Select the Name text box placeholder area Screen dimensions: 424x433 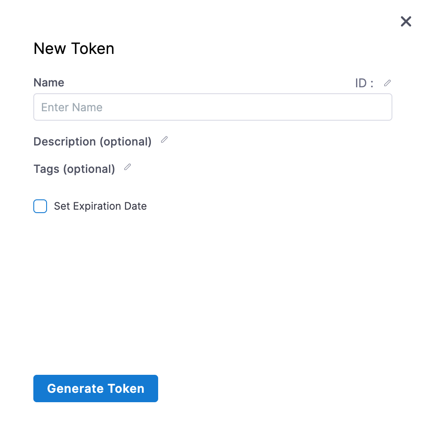point(213,107)
